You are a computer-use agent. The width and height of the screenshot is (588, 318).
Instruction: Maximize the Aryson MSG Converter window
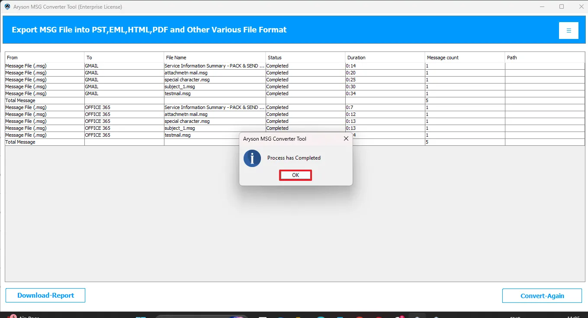(x=562, y=6)
